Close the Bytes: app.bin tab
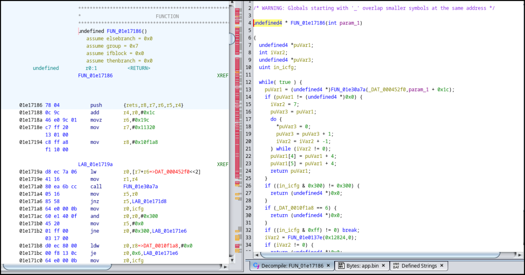 pyautogui.click(x=383, y=265)
